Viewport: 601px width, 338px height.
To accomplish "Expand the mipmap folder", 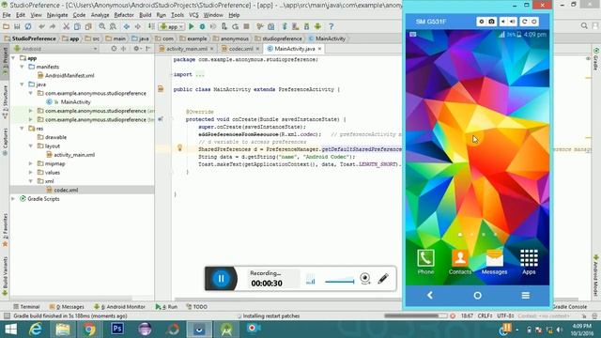I will [x=31, y=163].
